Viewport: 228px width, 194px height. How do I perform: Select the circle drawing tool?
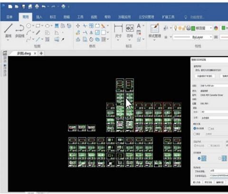click(28, 26)
